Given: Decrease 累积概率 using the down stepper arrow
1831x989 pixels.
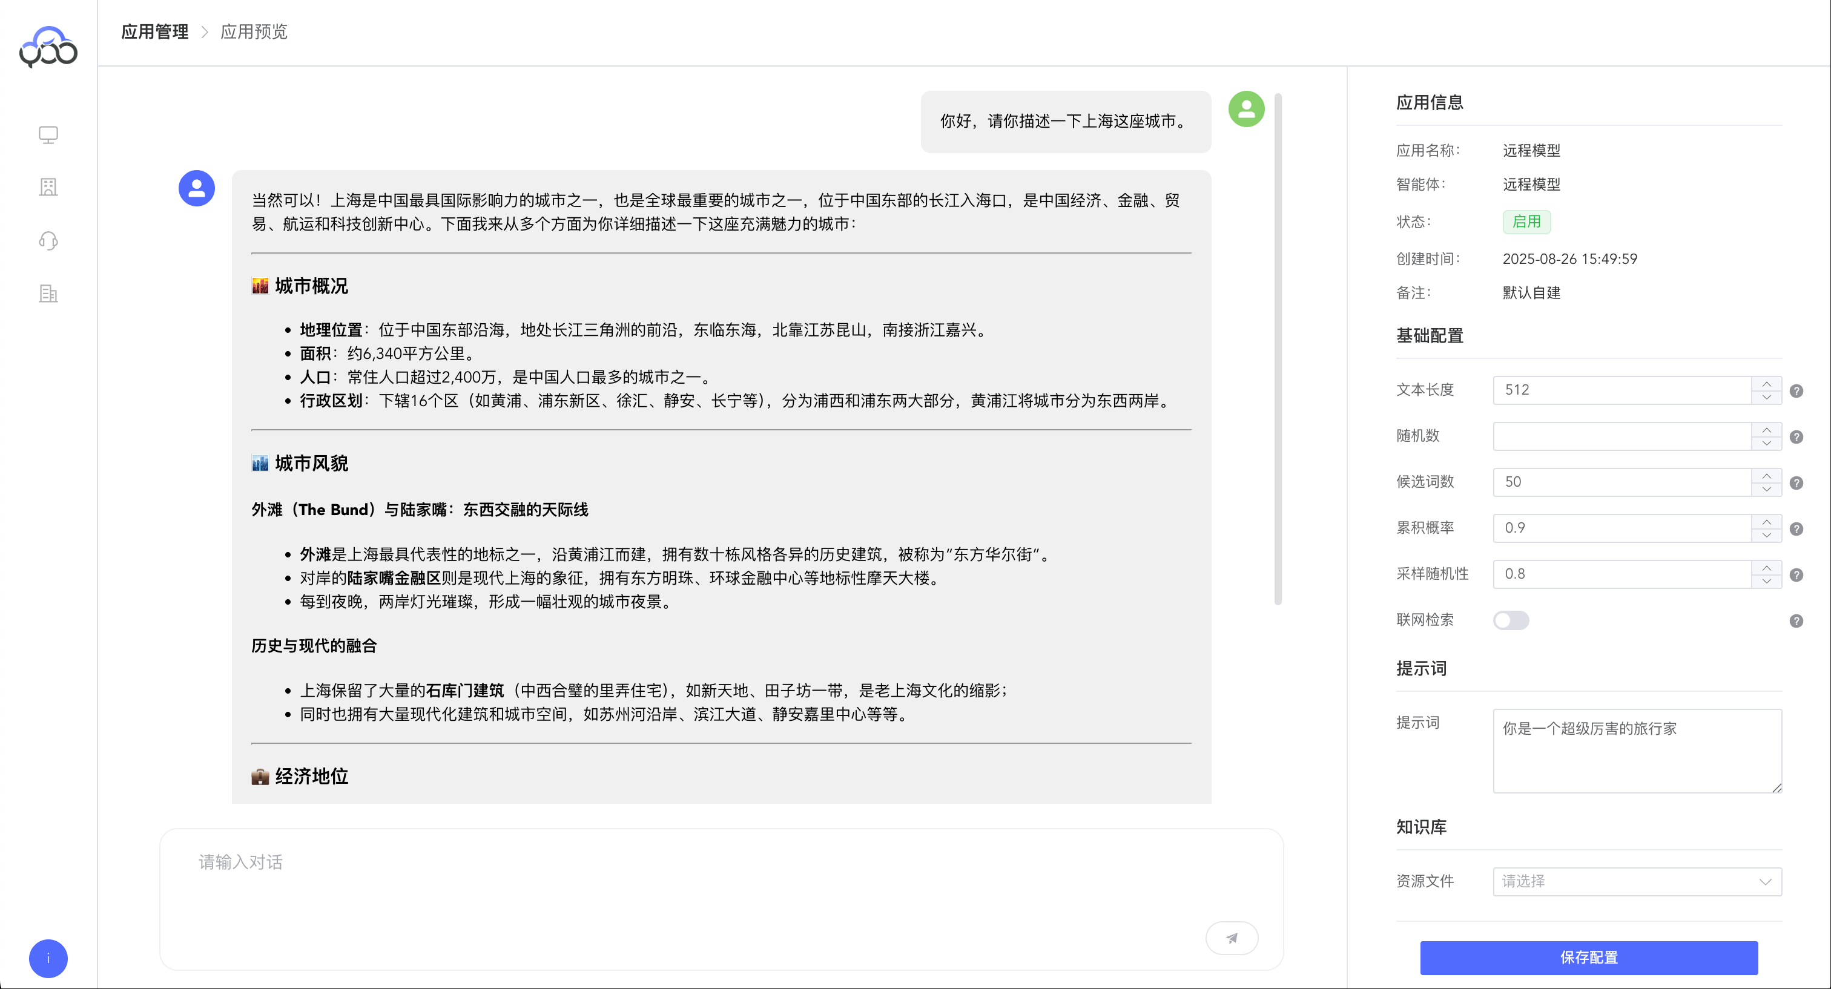Looking at the screenshot, I should (1766, 534).
